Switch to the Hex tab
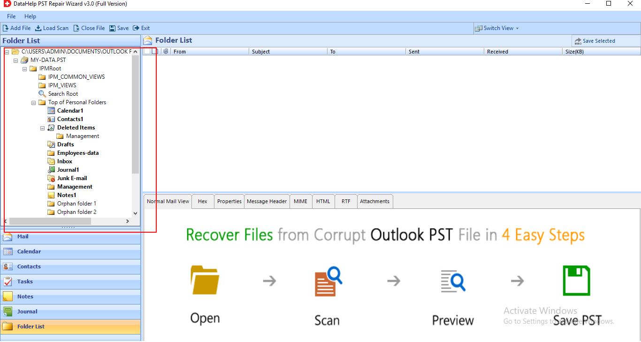 (203, 201)
